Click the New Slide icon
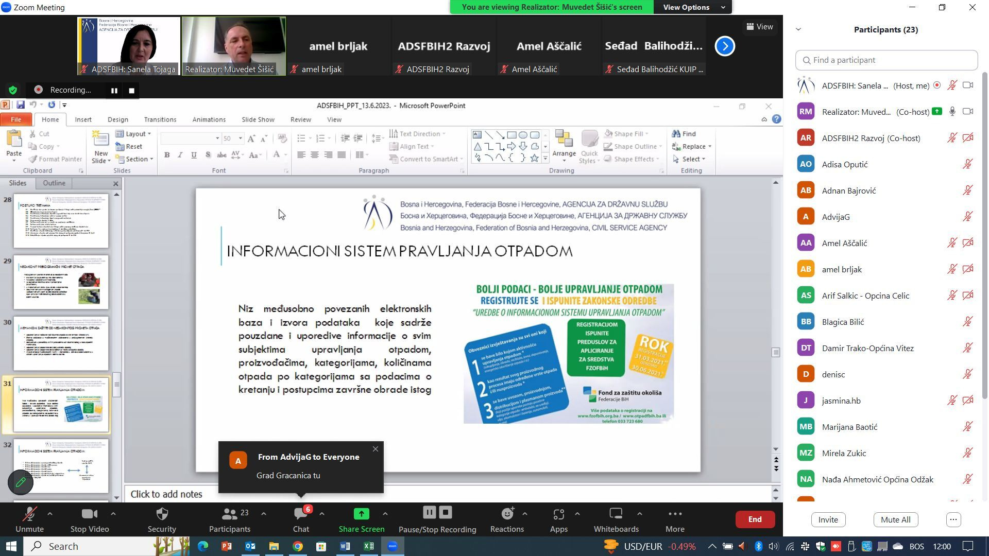 point(100,140)
